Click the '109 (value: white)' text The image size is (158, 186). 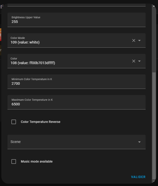pyautogui.click(x=25, y=42)
